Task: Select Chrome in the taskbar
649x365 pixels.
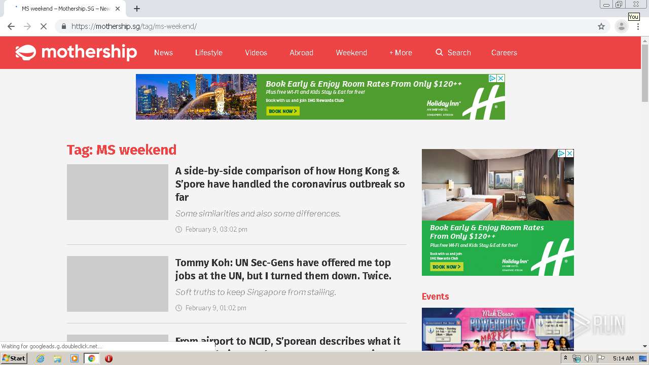Action: coord(92,358)
